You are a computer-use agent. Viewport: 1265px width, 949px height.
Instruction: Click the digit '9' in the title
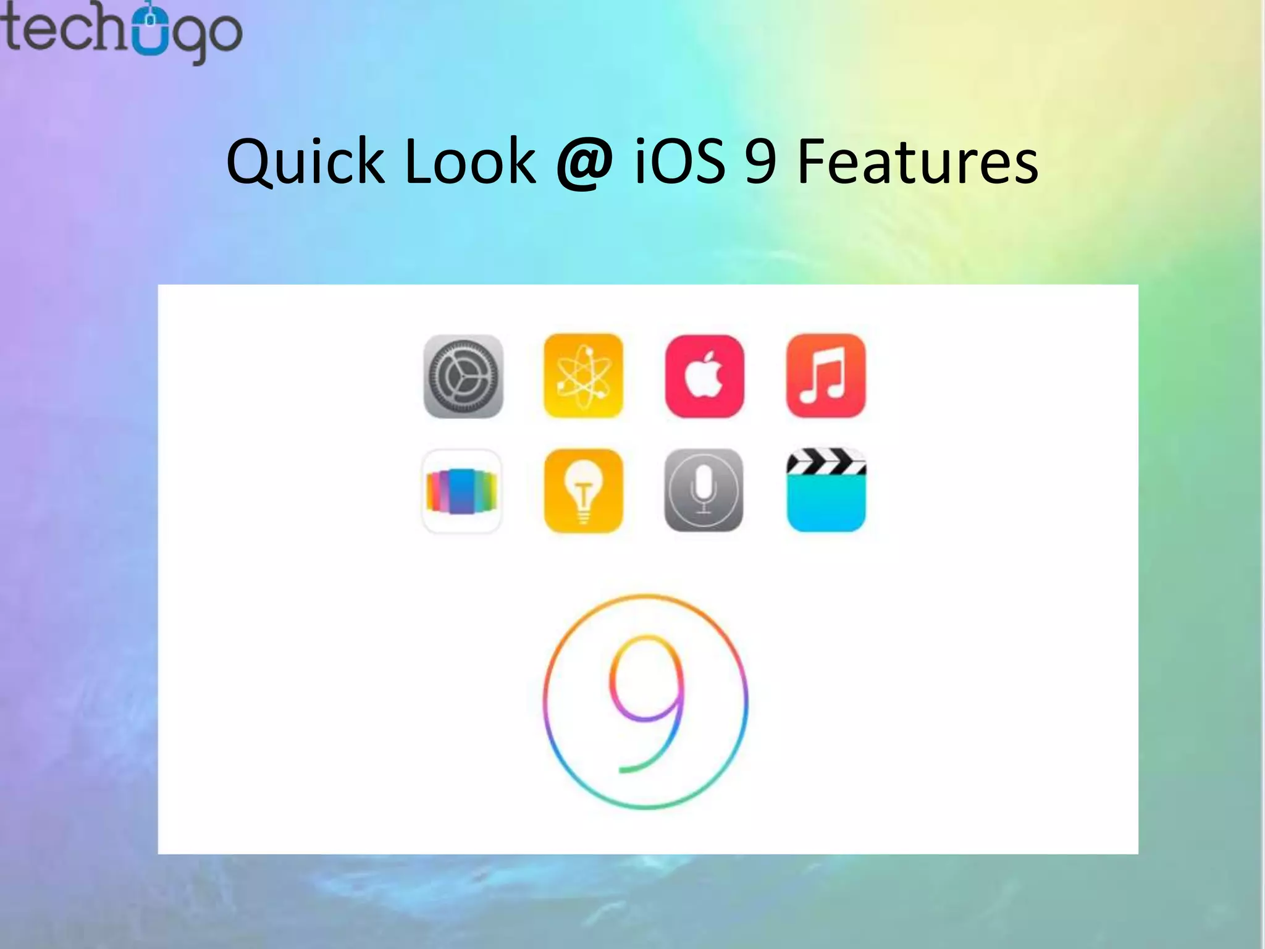(760, 162)
